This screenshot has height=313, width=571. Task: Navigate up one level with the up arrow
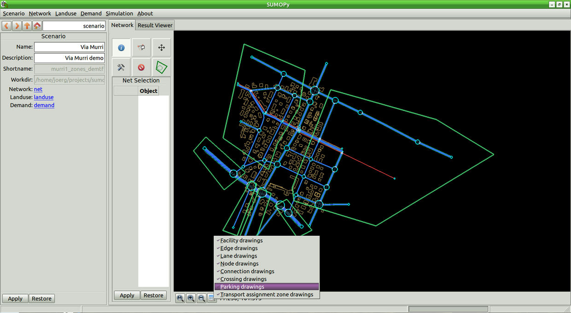[x=27, y=26]
